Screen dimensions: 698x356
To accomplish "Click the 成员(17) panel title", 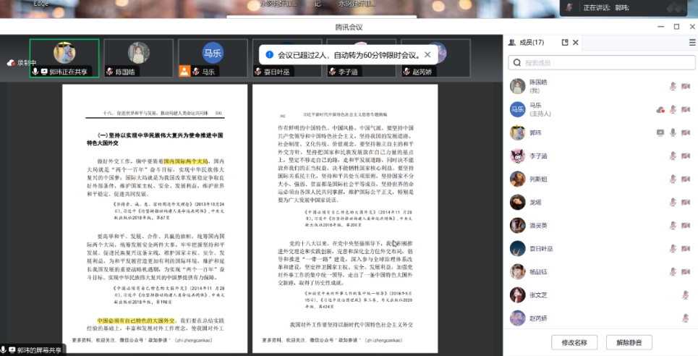I will click(x=530, y=43).
